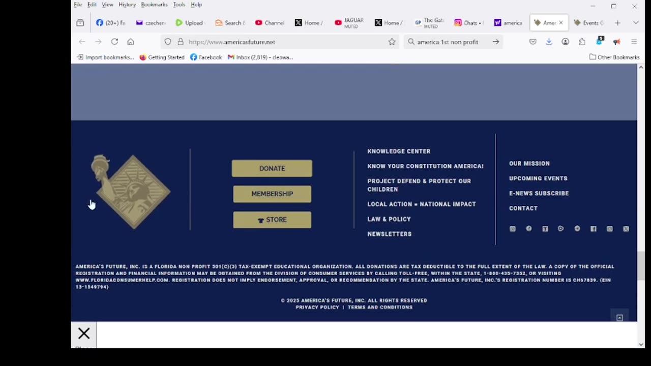Open the downloads panel
This screenshot has height=366, width=651.
tap(549, 42)
